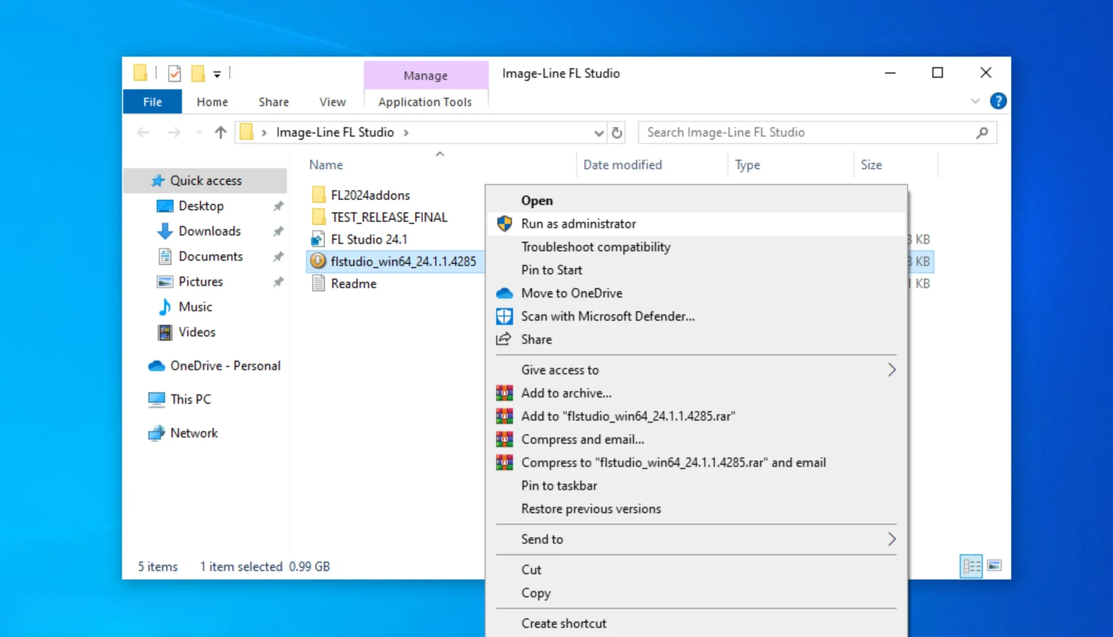
Task: Click WinRAR icon beside Add to archive
Action: tap(504, 393)
